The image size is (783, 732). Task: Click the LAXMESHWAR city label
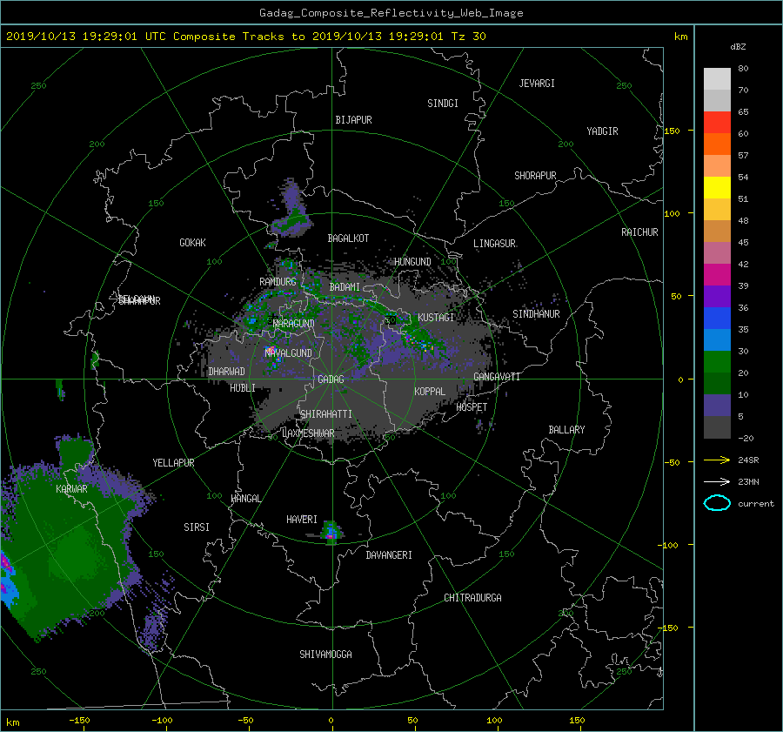308,433
